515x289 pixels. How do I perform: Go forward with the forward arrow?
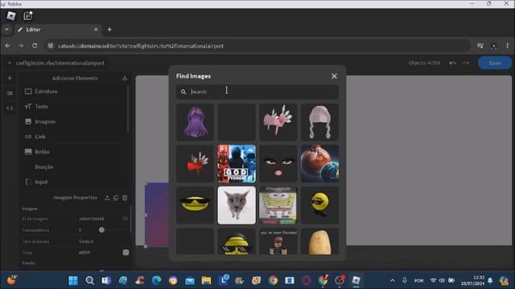21,46
